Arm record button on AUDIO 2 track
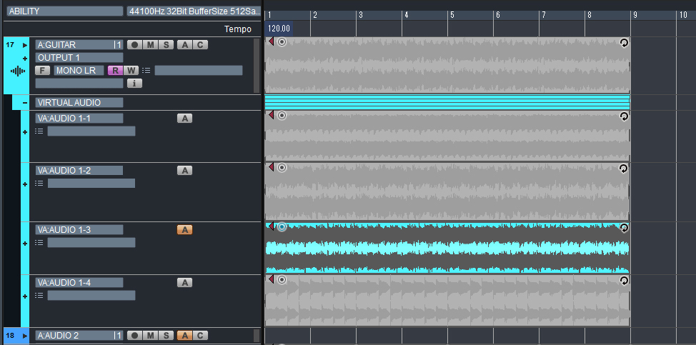The height and width of the screenshot is (345, 696). coord(134,336)
